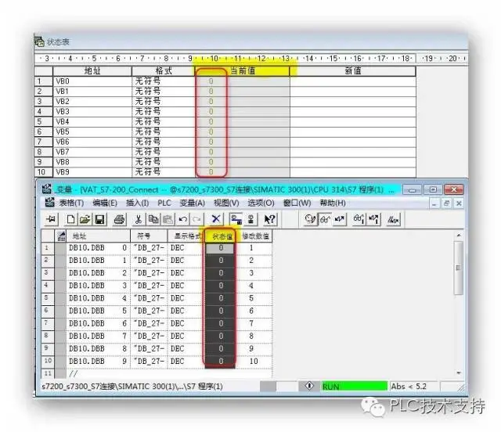This screenshot has width=501, height=432.
Task: Open the 插入(I) menu
Action: (x=138, y=203)
